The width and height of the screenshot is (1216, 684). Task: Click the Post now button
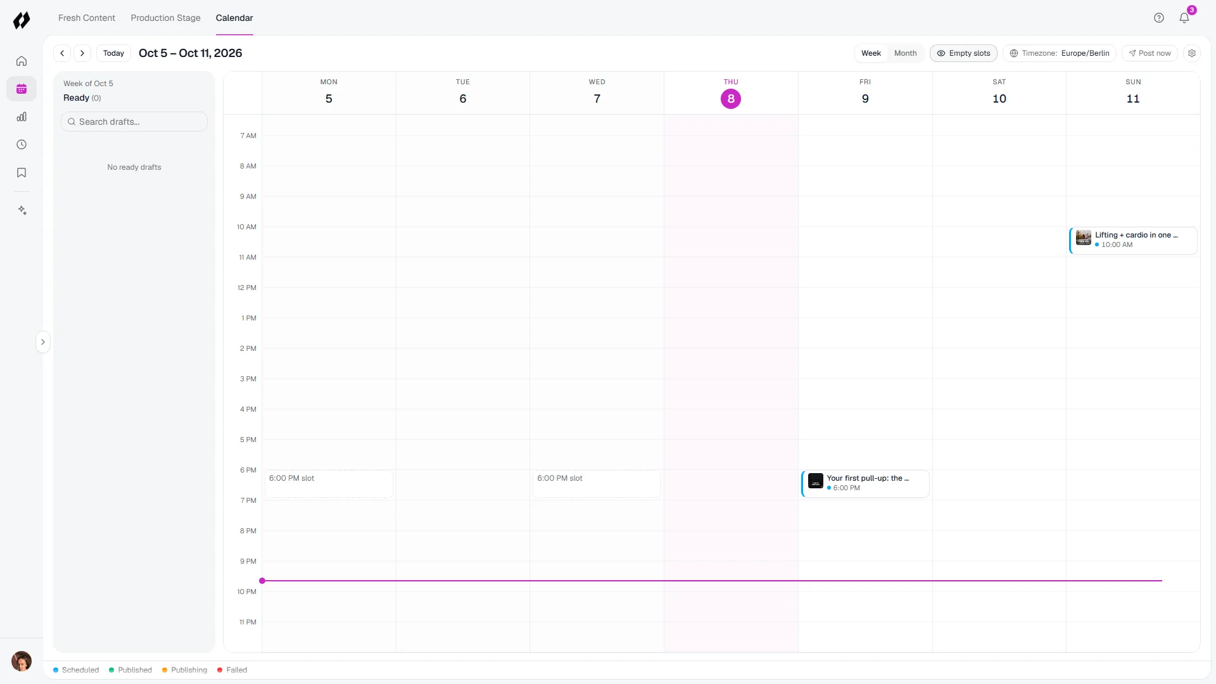point(1149,53)
